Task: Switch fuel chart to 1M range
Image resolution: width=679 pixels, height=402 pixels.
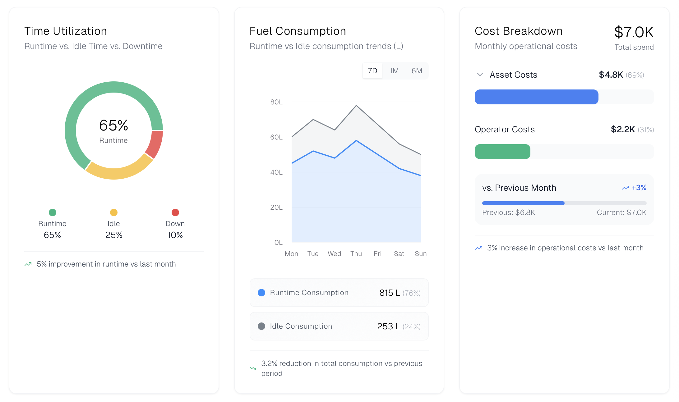Action: click(394, 71)
